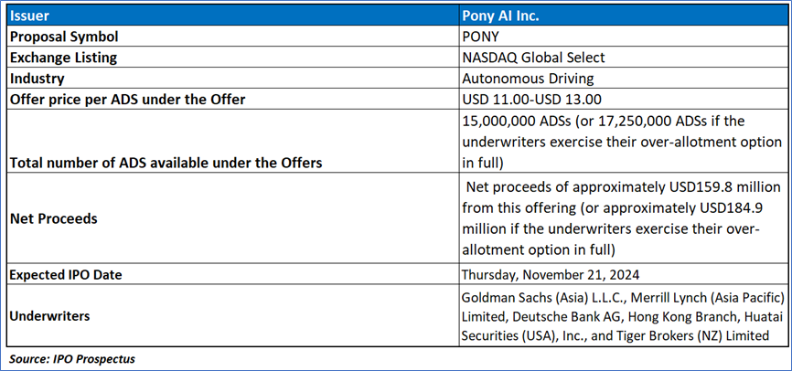Click the Proposal Symbol row label
The image size is (792, 371).
click(x=68, y=37)
